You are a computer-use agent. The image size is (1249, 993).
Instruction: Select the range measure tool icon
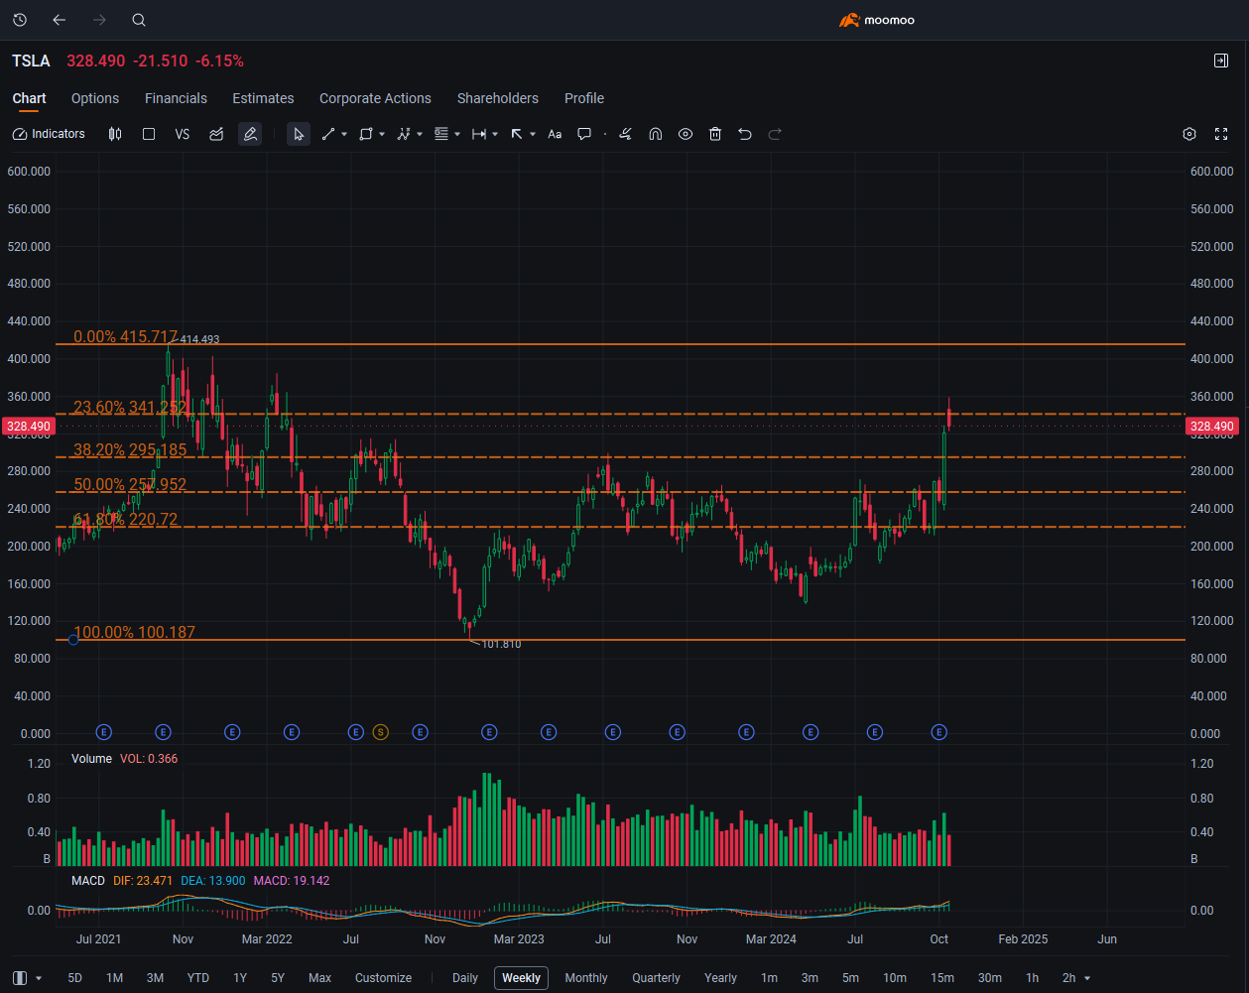(x=479, y=134)
